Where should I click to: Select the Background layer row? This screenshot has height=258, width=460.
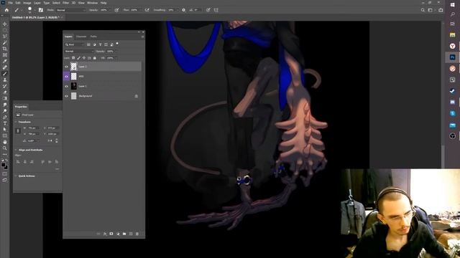pos(102,96)
